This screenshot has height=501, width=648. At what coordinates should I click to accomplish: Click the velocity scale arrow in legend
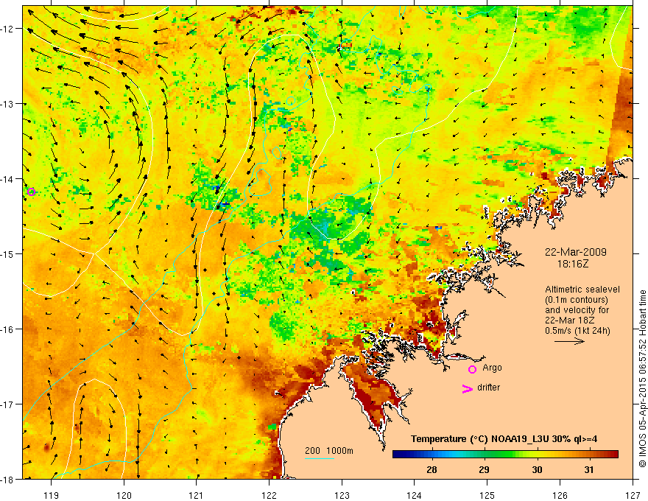[x=569, y=341]
